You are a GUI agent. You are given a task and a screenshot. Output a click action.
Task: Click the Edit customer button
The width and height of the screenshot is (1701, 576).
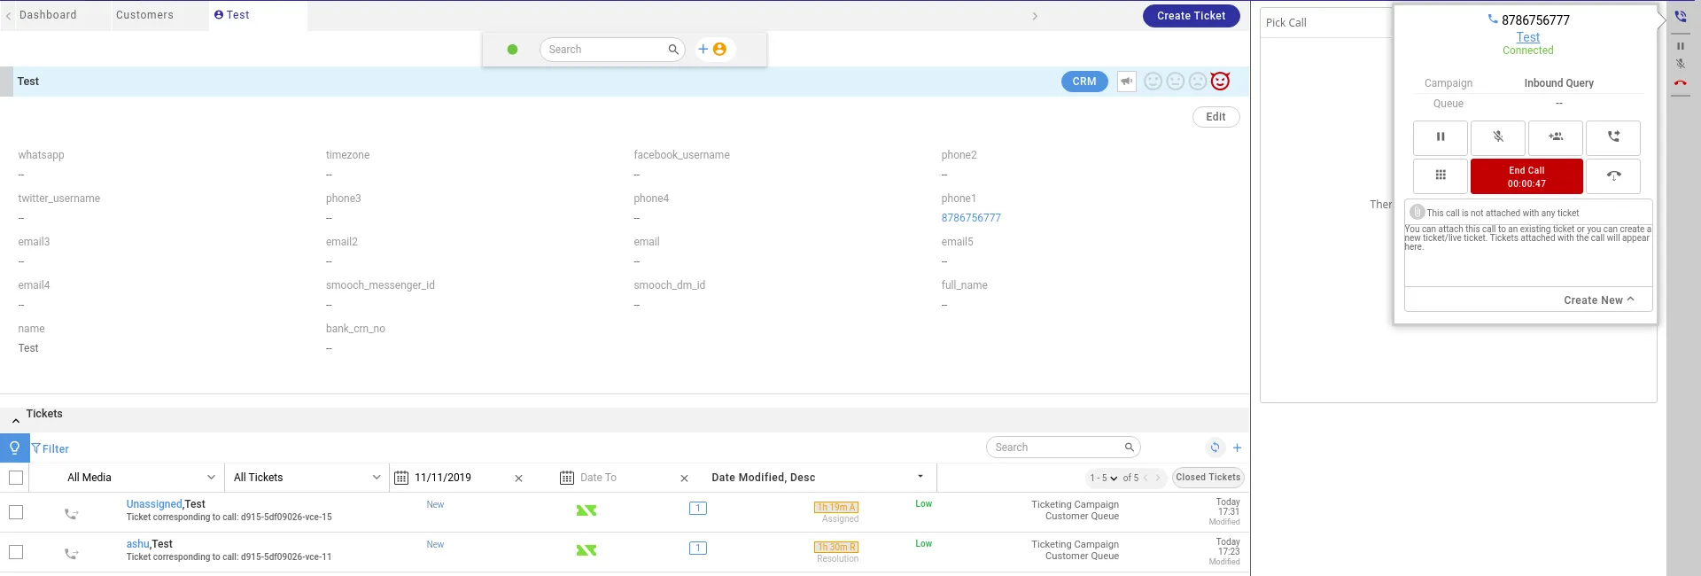click(1216, 117)
